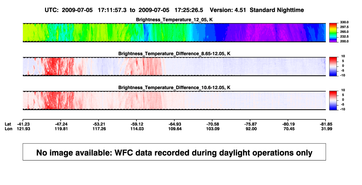Click the Lat axis label
This screenshot has height=185, width=362.
pyautogui.click(x=8, y=124)
